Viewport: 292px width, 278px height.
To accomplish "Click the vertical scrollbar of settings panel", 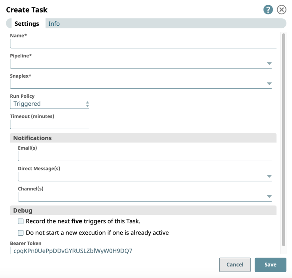I will (283, 139).
